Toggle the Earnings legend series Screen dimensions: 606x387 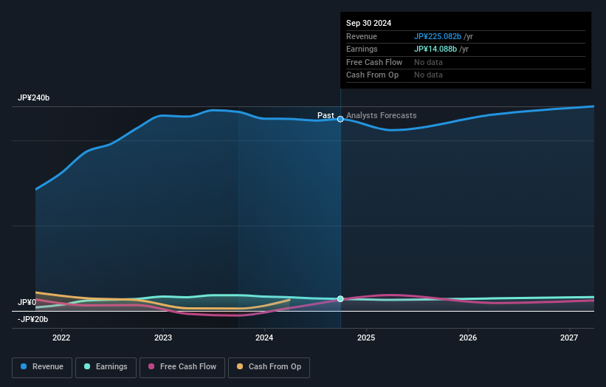[106, 367]
